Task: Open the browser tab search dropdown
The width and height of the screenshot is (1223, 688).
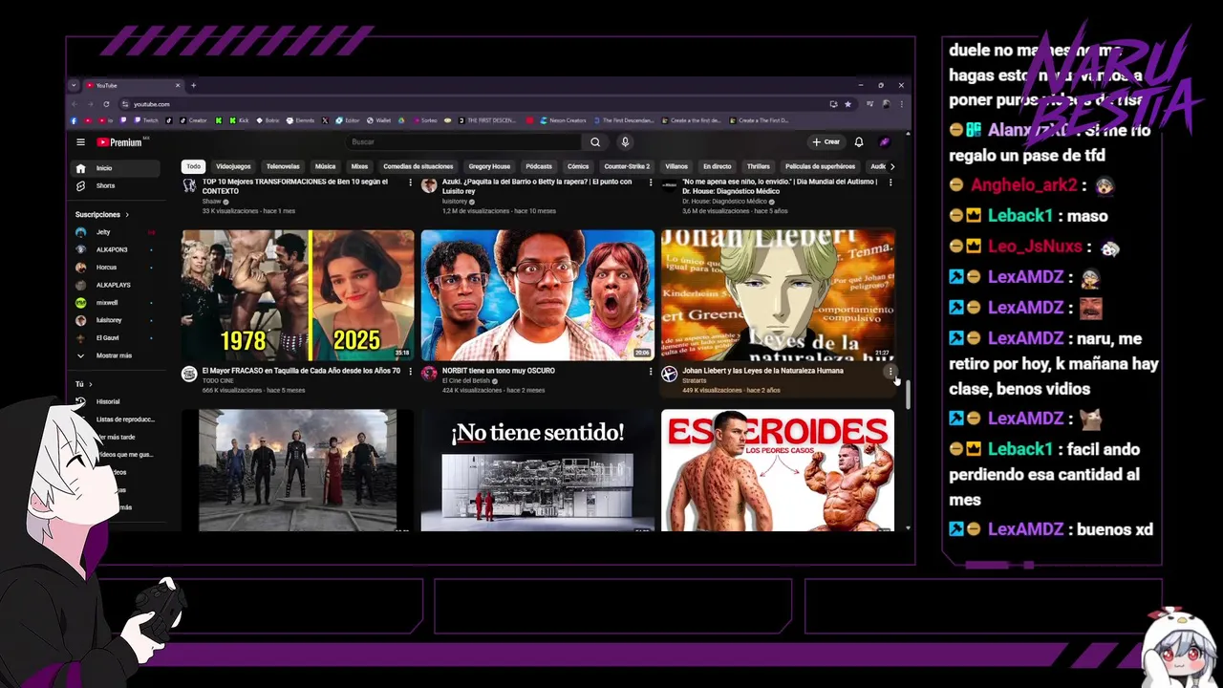Action: click(x=74, y=85)
